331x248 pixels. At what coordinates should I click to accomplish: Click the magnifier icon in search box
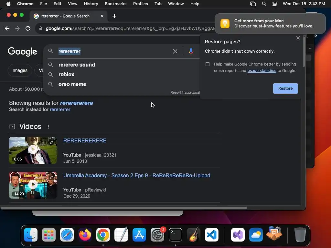point(50,51)
